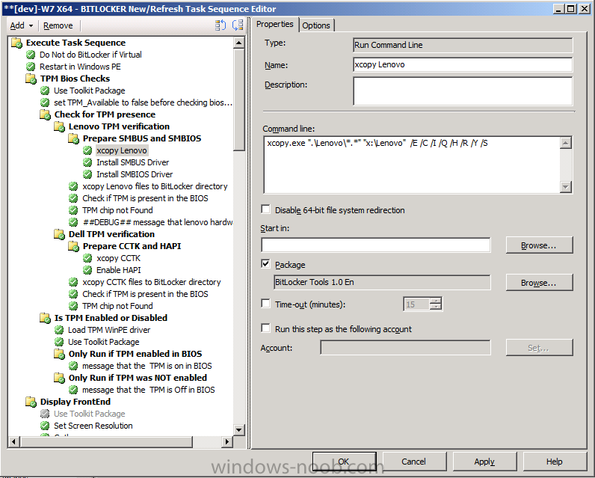Select xcopy CCTK files to BitLocker directory step

coord(152,282)
